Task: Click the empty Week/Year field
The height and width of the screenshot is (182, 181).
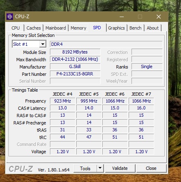Action: 147,81
